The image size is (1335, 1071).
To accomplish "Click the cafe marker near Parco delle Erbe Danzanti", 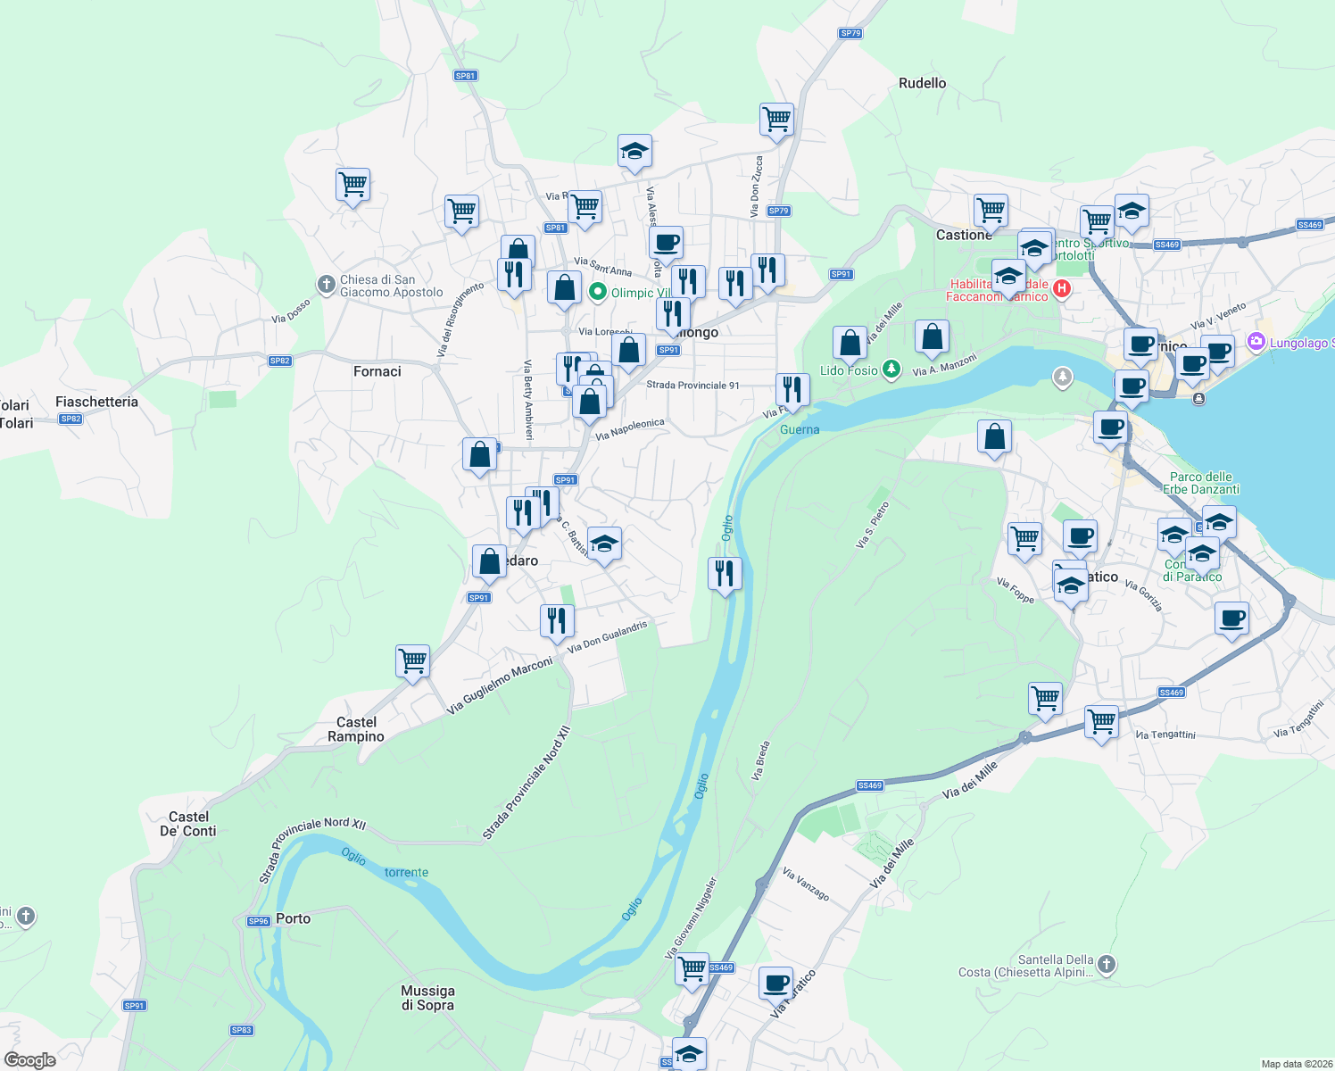I will pyautogui.click(x=1110, y=428).
